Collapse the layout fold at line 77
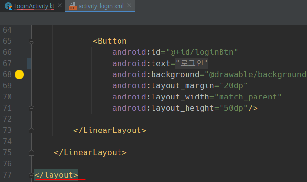 [x=31, y=175]
